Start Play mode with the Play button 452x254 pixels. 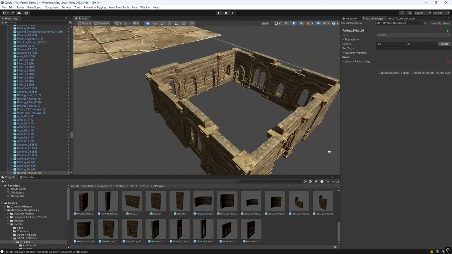(219, 13)
